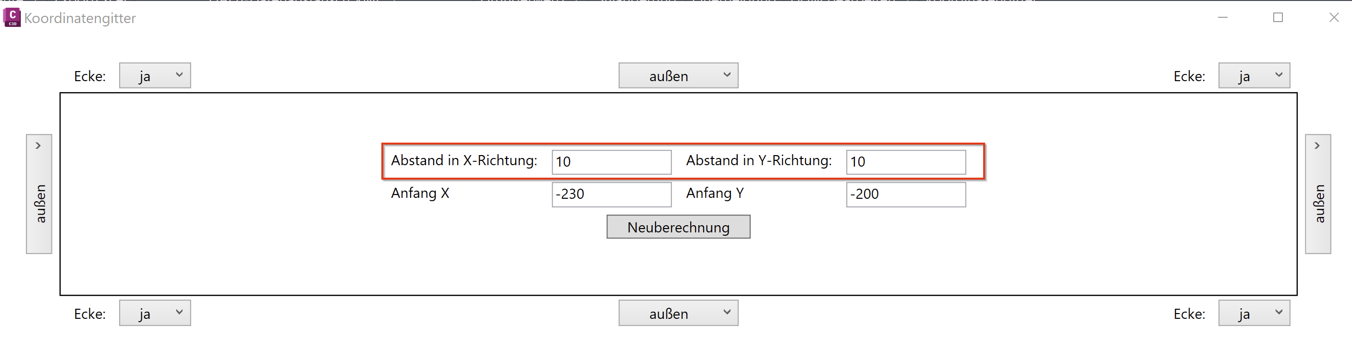This screenshot has width=1352, height=351.
Task: Open the top-left Ecke dropdown
Action: (x=154, y=76)
